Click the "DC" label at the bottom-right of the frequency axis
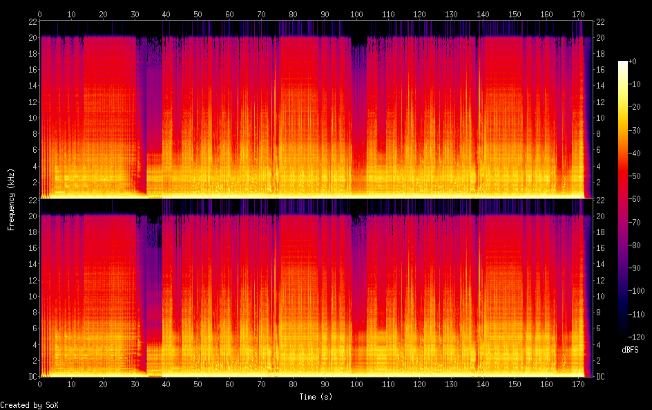 click(600, 377)
